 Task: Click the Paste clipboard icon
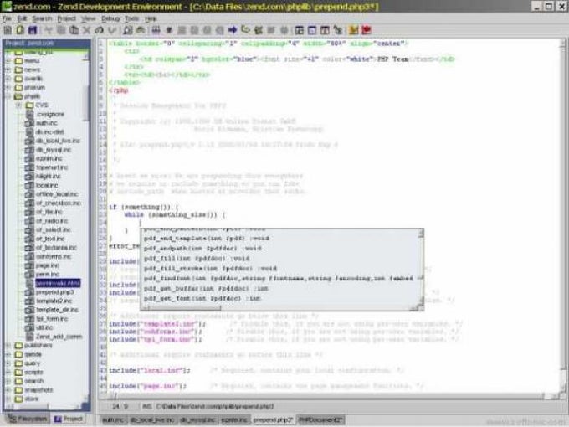click(x=74, y=30)
